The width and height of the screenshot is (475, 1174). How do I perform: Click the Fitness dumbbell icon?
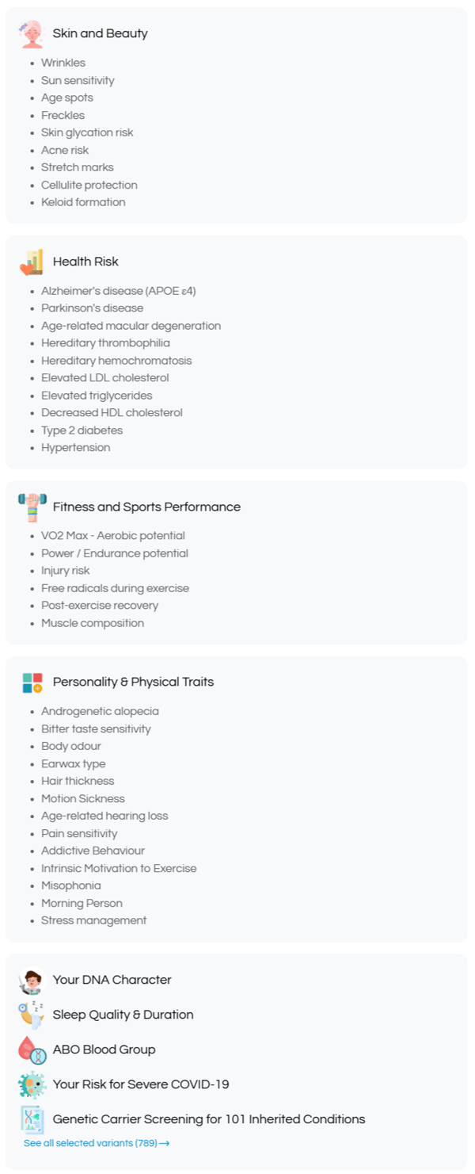pos(32,507)
